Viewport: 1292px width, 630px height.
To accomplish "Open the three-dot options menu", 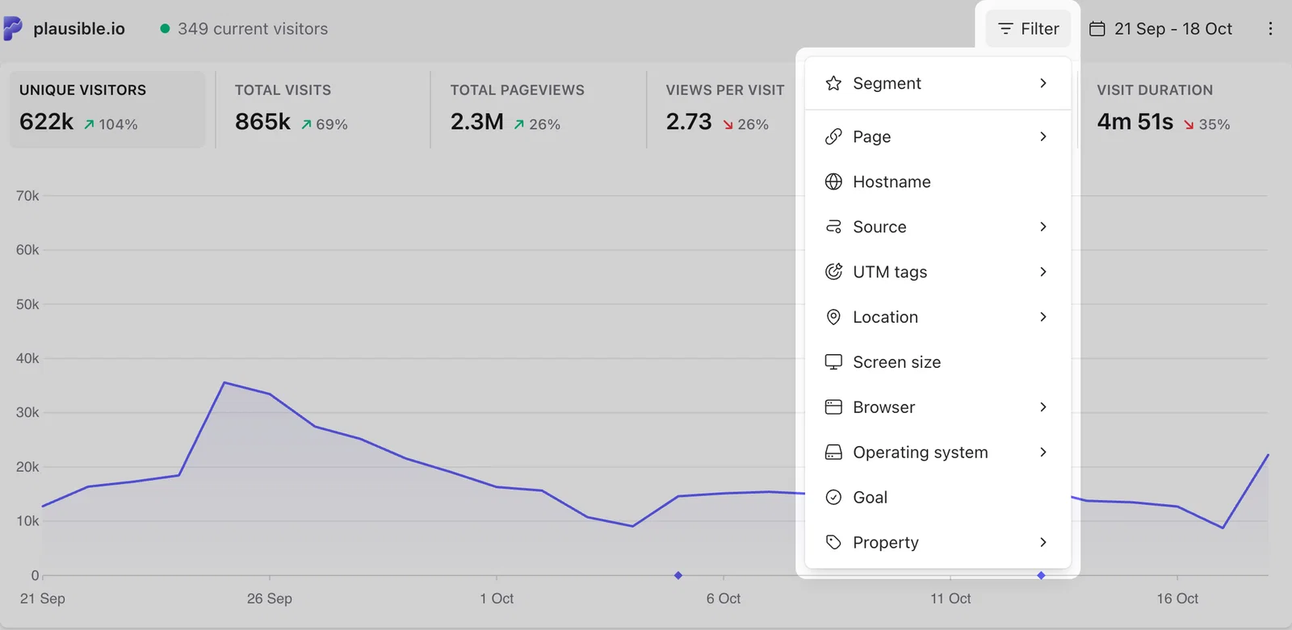I will point(1270,28).
